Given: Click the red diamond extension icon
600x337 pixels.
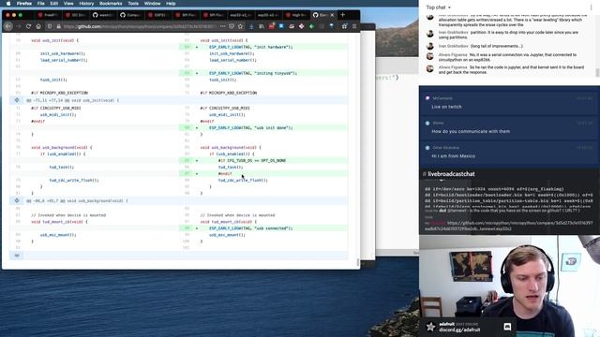Looking at the screenshot, I should point(302,26).
